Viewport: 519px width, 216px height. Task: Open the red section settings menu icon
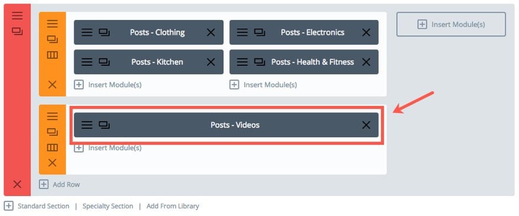(17, 15)
